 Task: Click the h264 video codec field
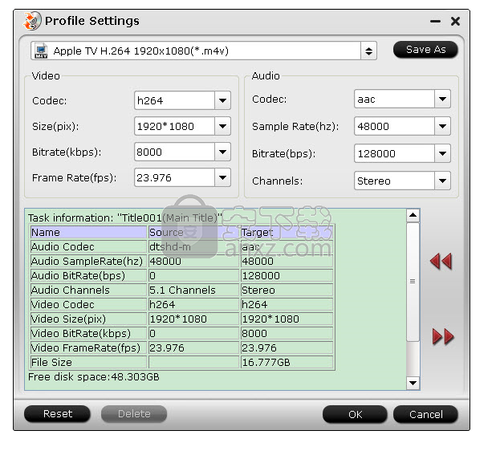point(175,100)
